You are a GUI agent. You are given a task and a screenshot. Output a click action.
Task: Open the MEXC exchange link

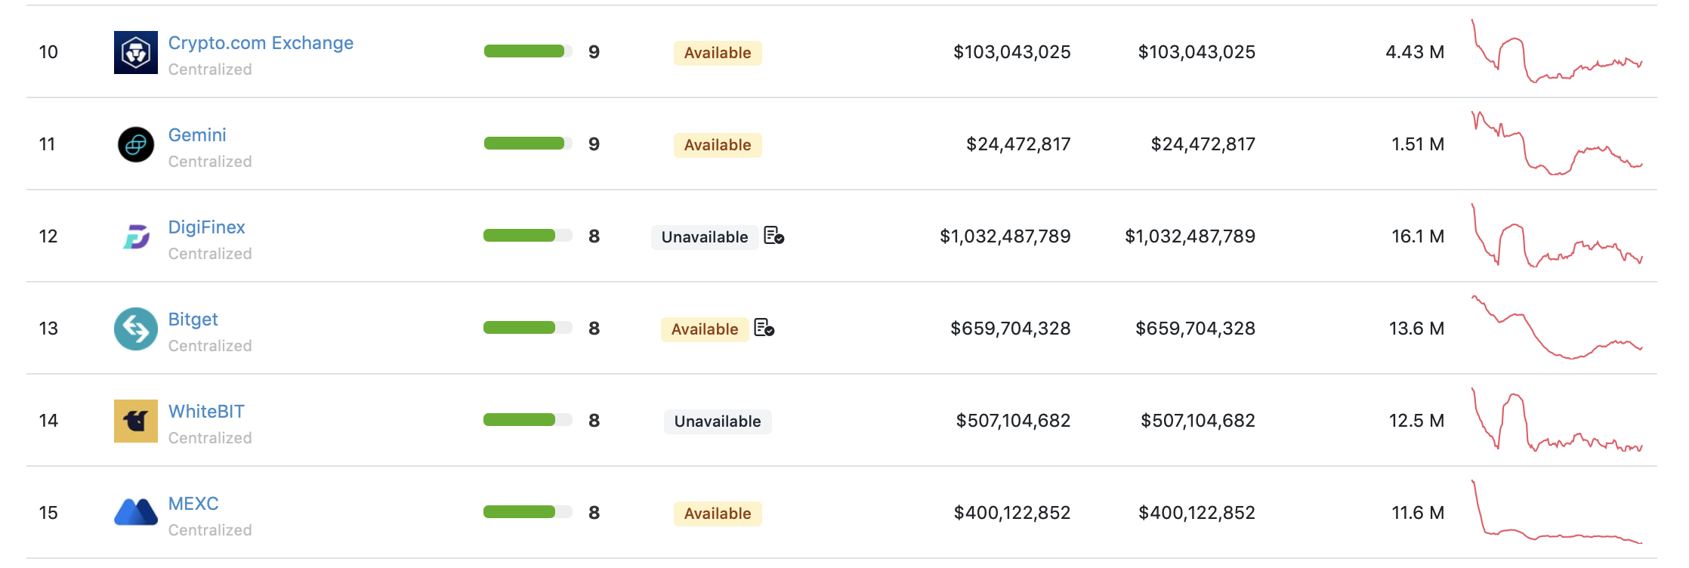click(x=193, y=504)
